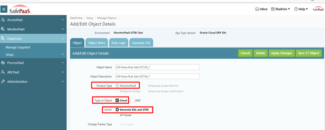325x130 pixels.
Task: Click the Sync CT Object button
Action: click(x=308, y=53)
